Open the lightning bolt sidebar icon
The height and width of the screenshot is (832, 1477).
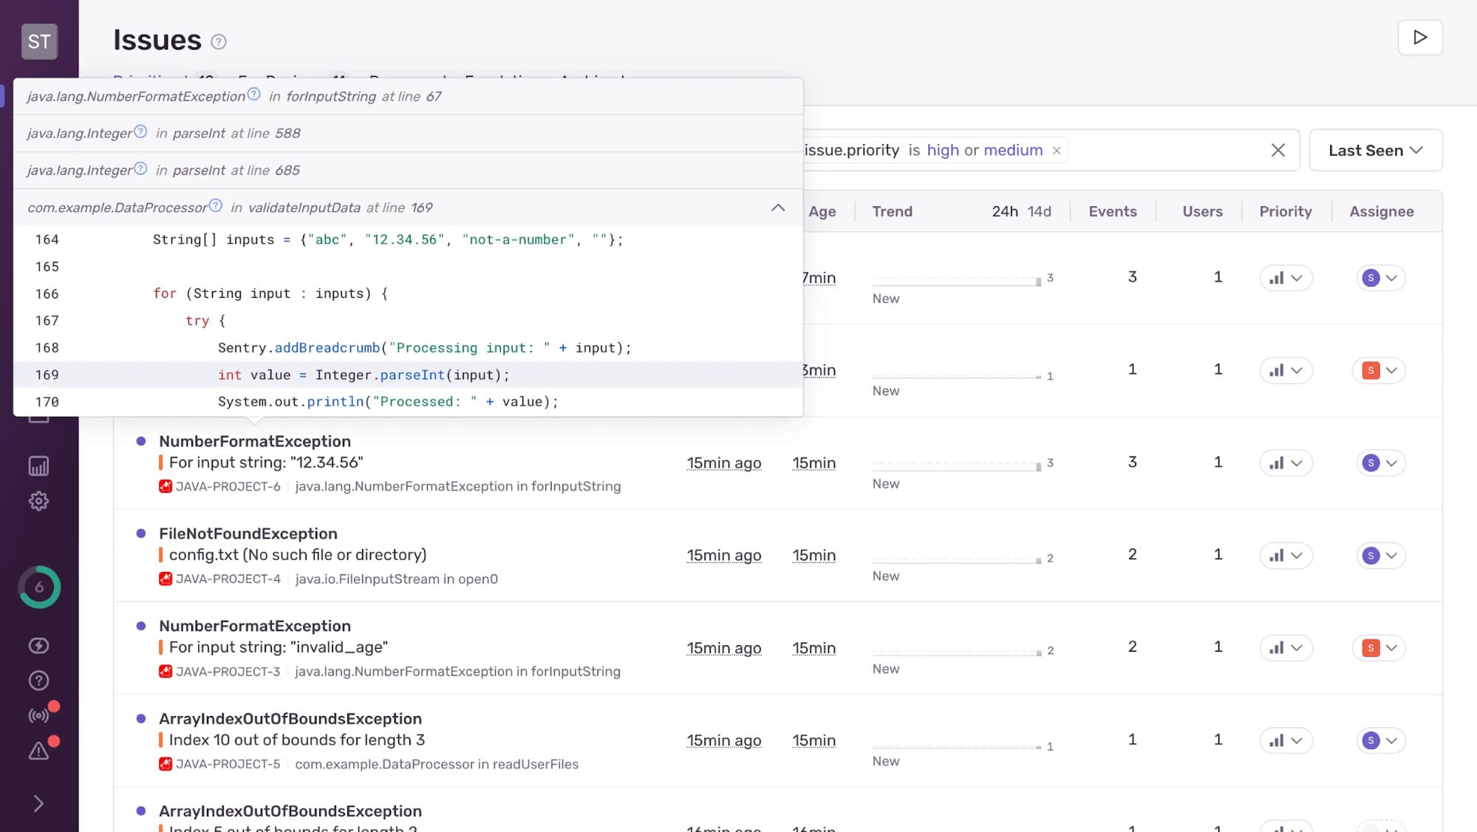tap(38, 646)
